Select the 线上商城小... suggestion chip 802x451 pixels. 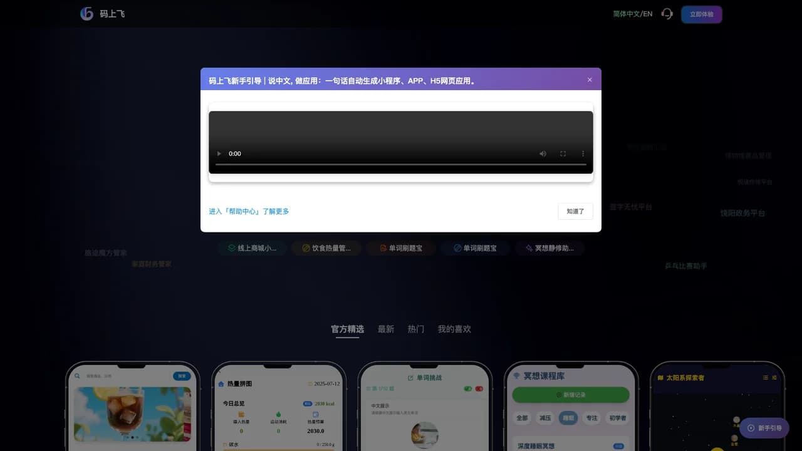click(x=253, y=248)
